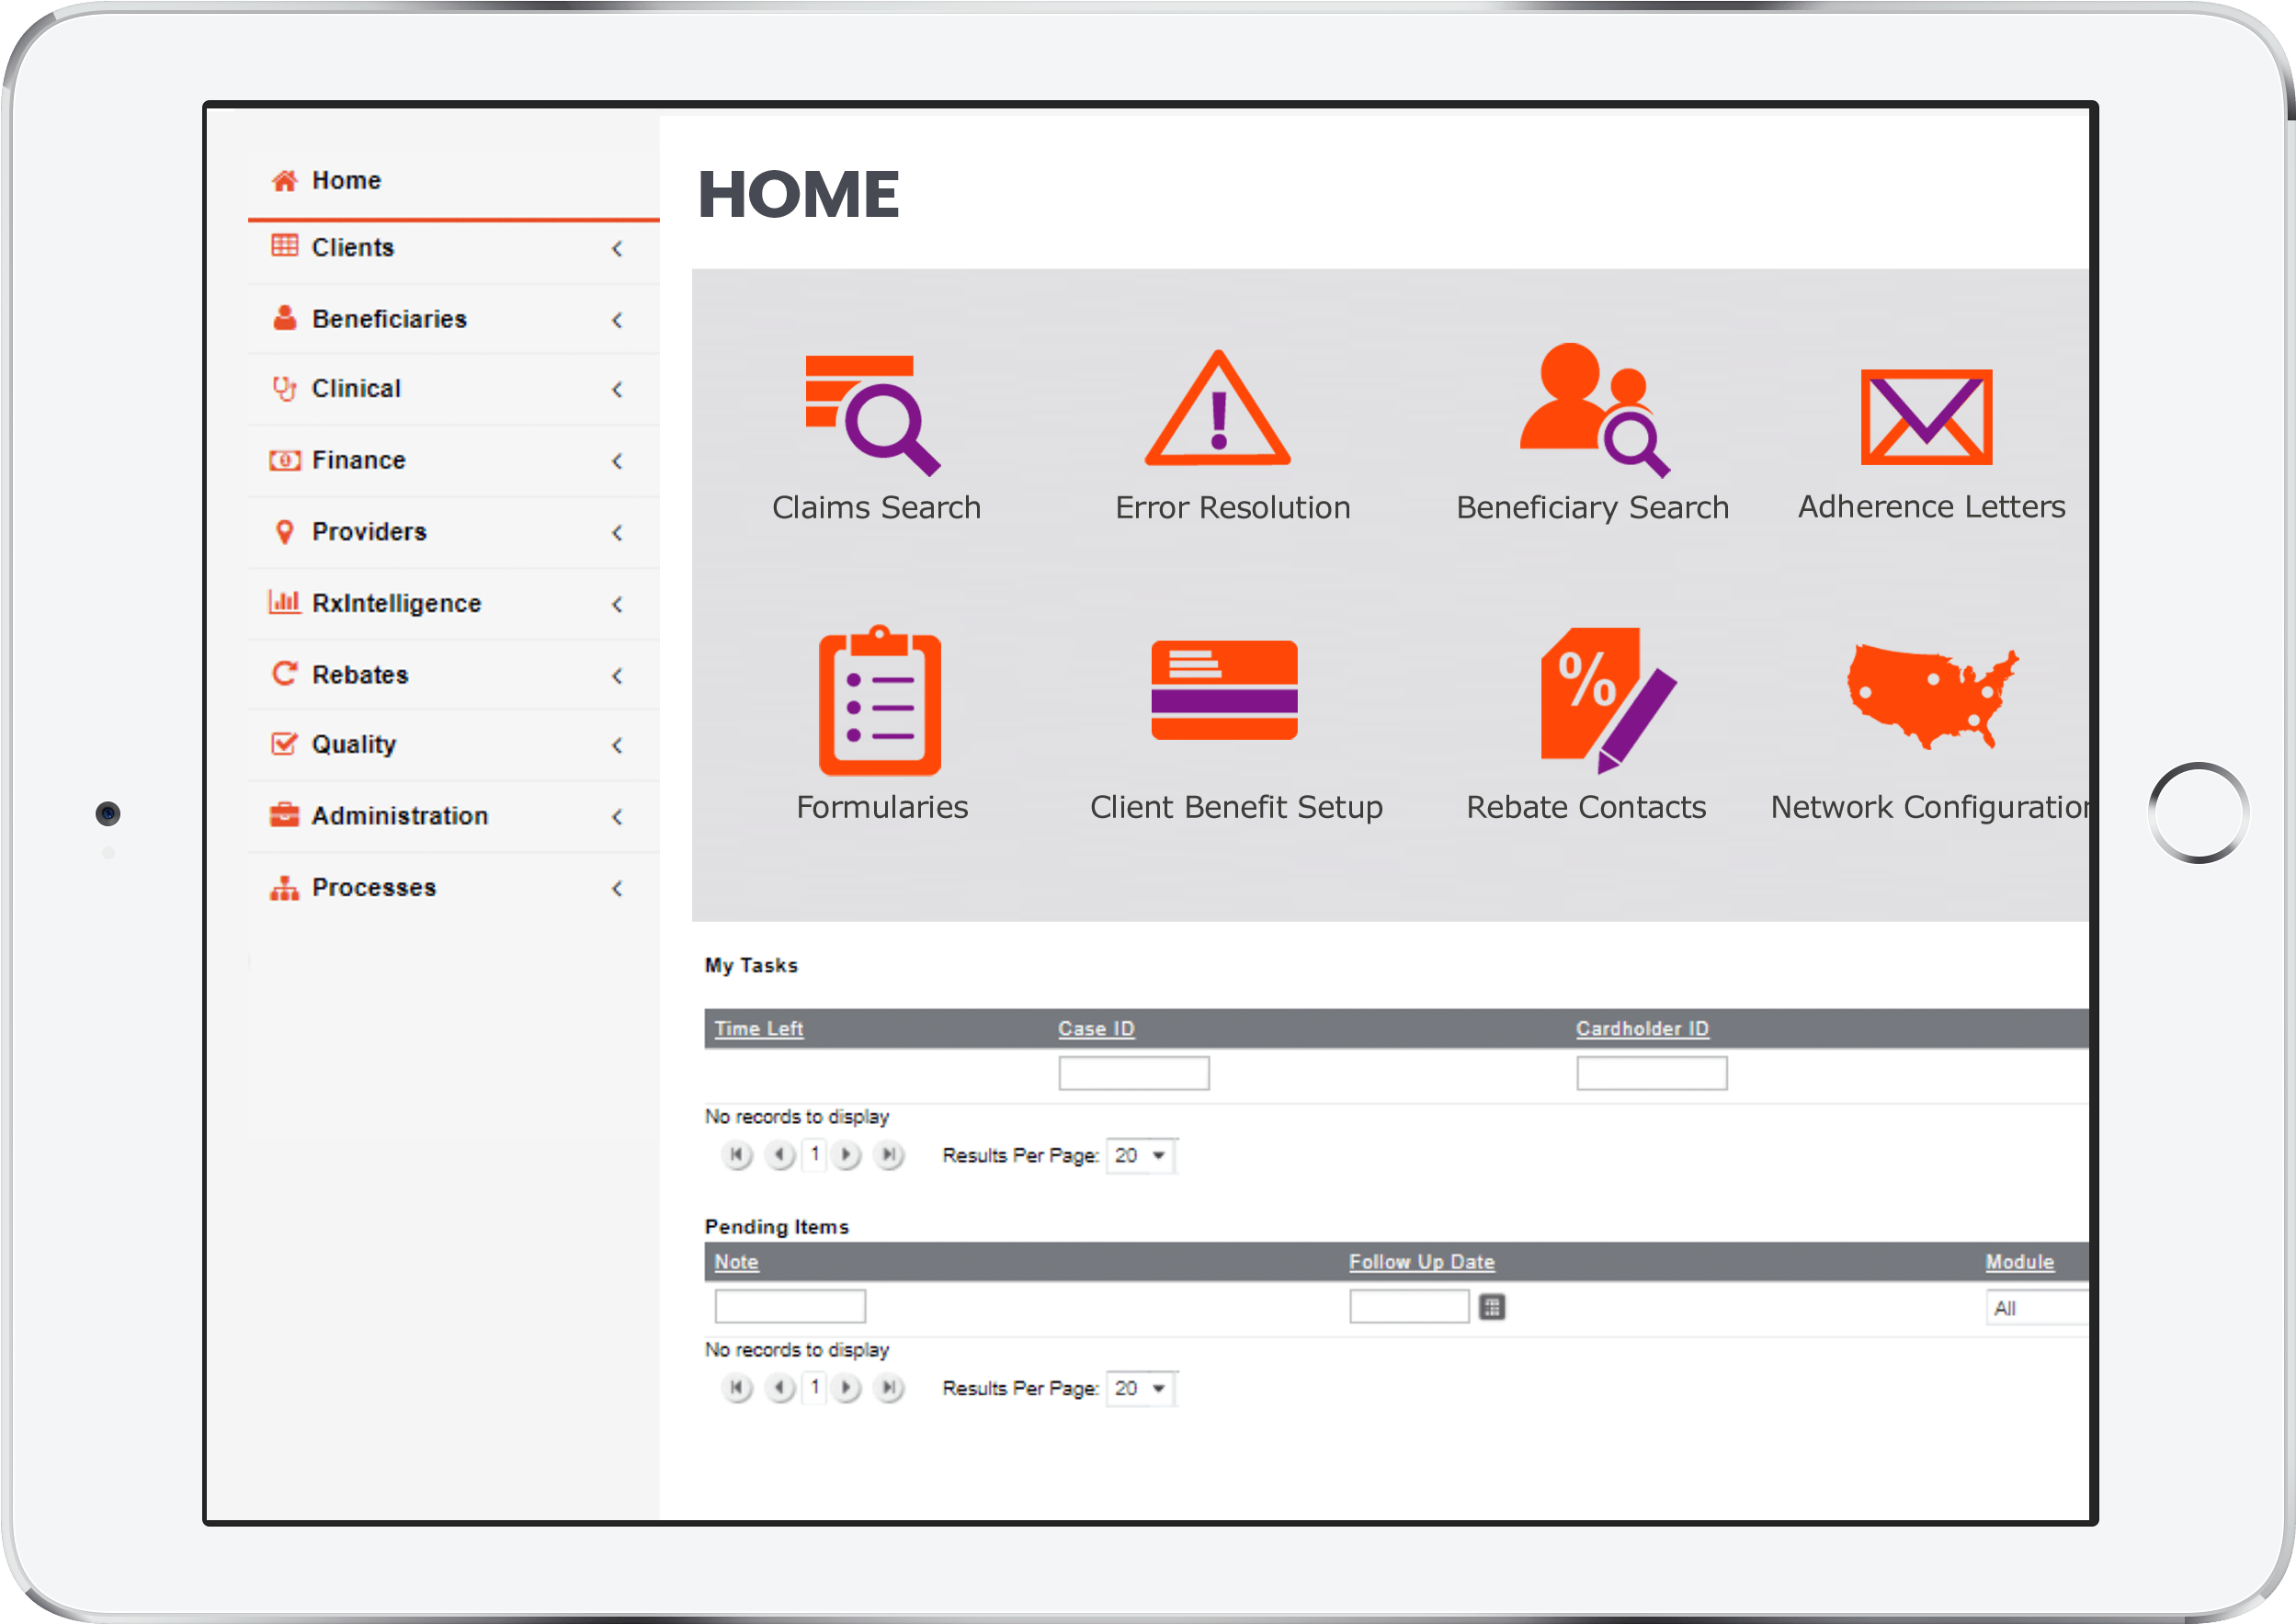Screen dimensions: 2296x1624
Task: Expand the Finance sidebar section
Action: tap(359, 460)
